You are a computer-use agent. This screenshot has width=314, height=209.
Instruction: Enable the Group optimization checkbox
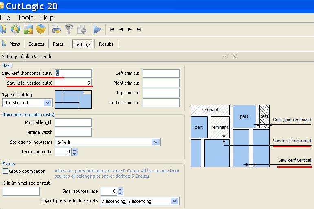click(x=6, y=171)
